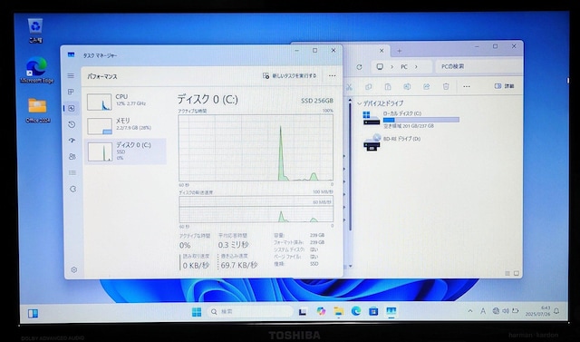Click Paste icon in Explorer toolbar
Image resolution: width=580 pixels, height=342 pixels.
point(388,86)
